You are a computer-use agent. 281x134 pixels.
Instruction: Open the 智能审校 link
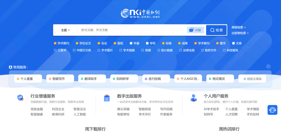pyautogui.click(x=123, y=114)
